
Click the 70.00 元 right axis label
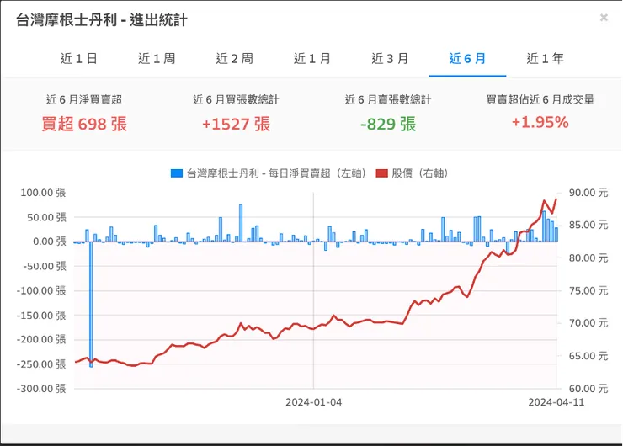588,323
